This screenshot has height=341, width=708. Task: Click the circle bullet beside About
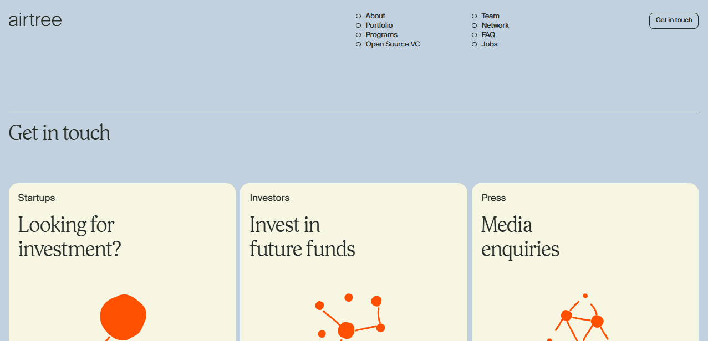pos(358,16)
